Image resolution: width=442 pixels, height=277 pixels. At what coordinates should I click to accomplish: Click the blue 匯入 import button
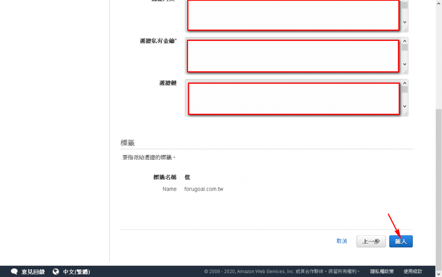pyautogui.click(x=401, y=241)
